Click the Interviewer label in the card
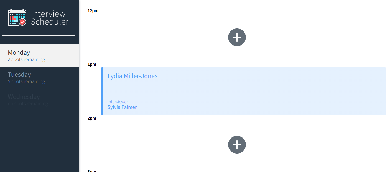The image size is (390, 172). (118, 102)
